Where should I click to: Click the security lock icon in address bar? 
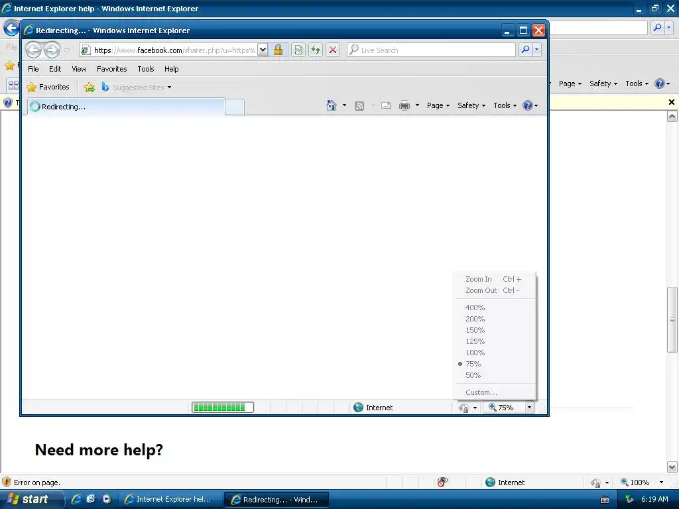coord(278,50)
